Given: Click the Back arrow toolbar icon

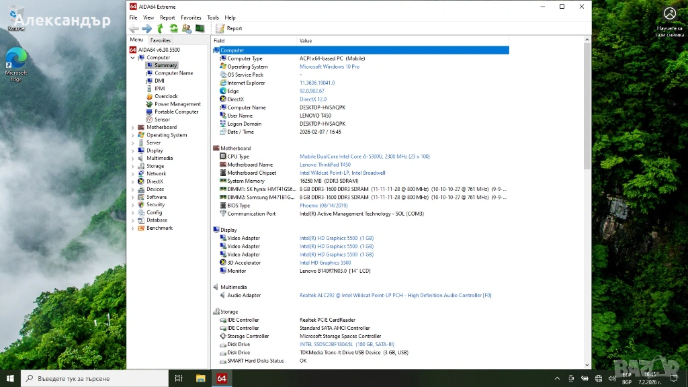Looking at the screenshot, I should (134, 28).
